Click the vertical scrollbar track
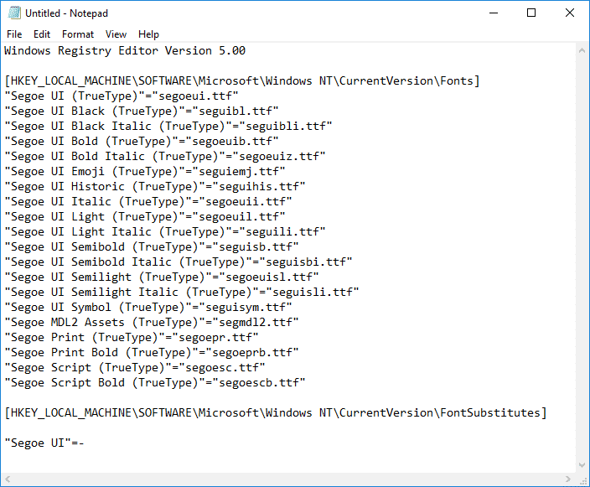The width and height of the screenshot is (590, 487). pos(582,251)
